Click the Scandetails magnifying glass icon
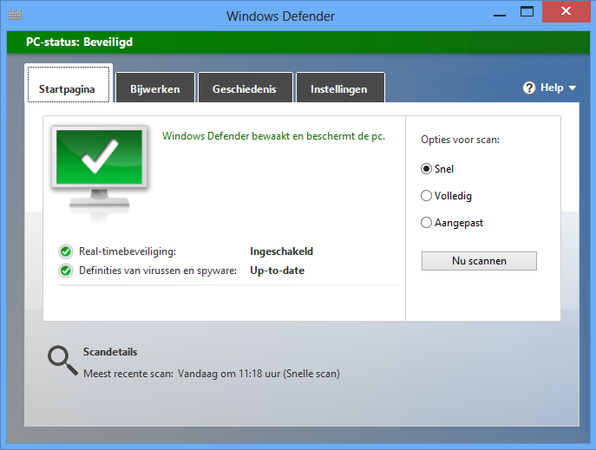This screenshot has width=596, height=450. (x=62, y=361)
